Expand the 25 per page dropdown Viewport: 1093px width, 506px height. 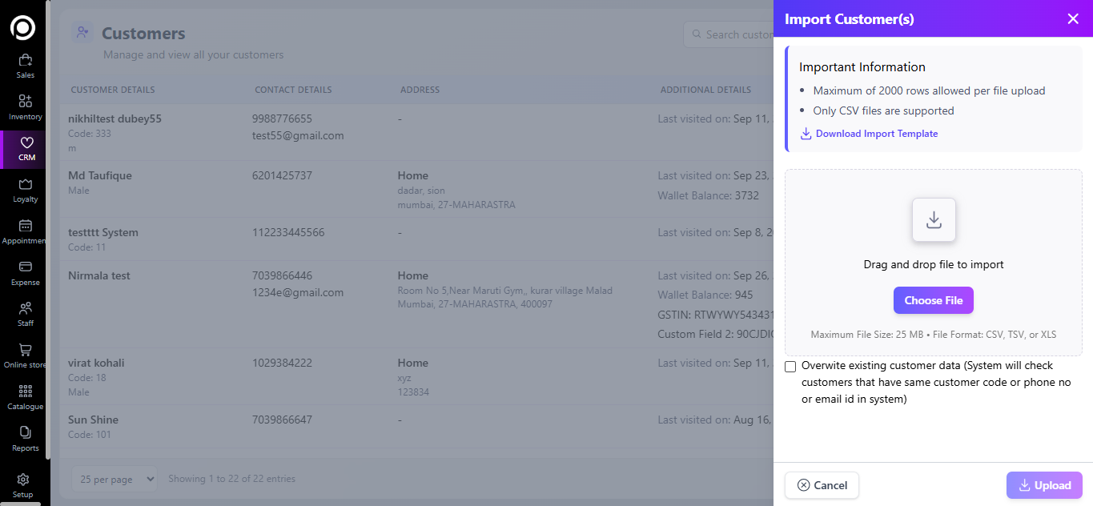[x=115, y=479]
